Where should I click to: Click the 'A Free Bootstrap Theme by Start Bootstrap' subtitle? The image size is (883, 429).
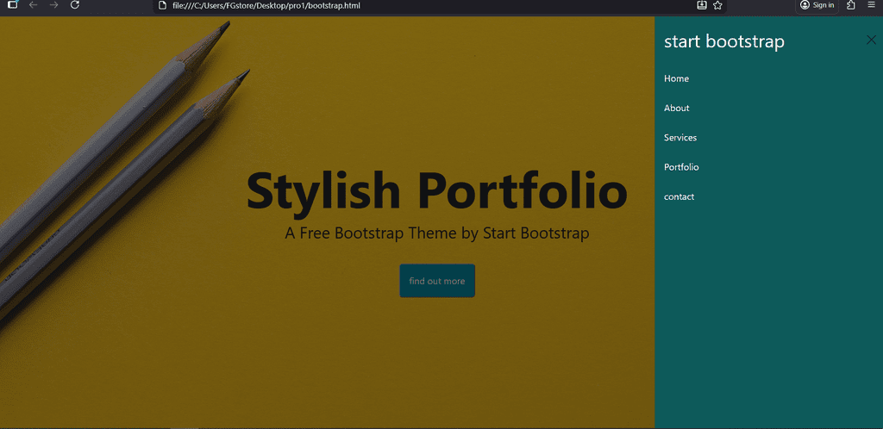[437, 233]
